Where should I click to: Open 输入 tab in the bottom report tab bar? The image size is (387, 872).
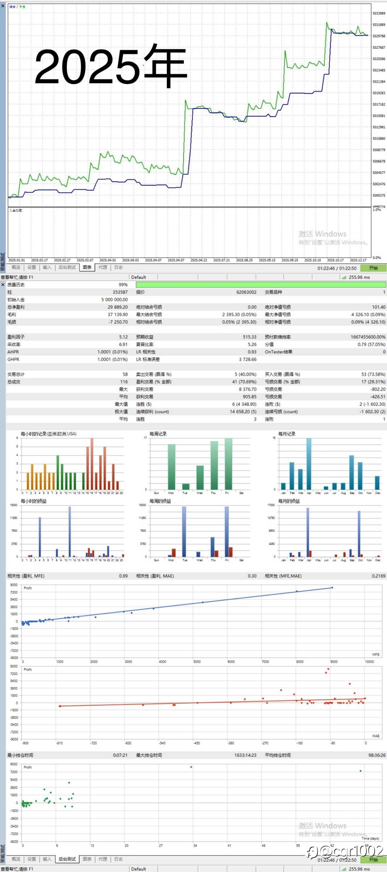pyautogui.click(x=47, y=859)
